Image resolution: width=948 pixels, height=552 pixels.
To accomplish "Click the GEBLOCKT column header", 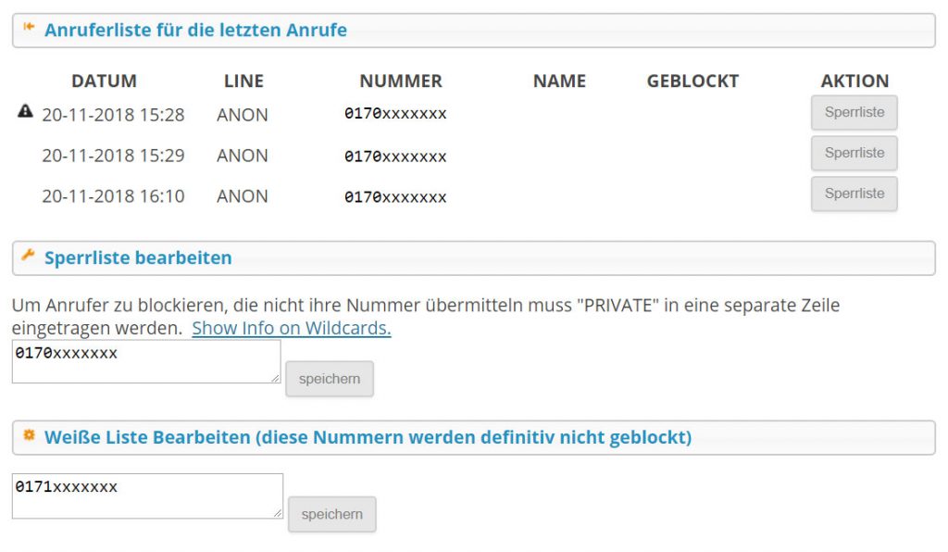I will pos(692,81).
